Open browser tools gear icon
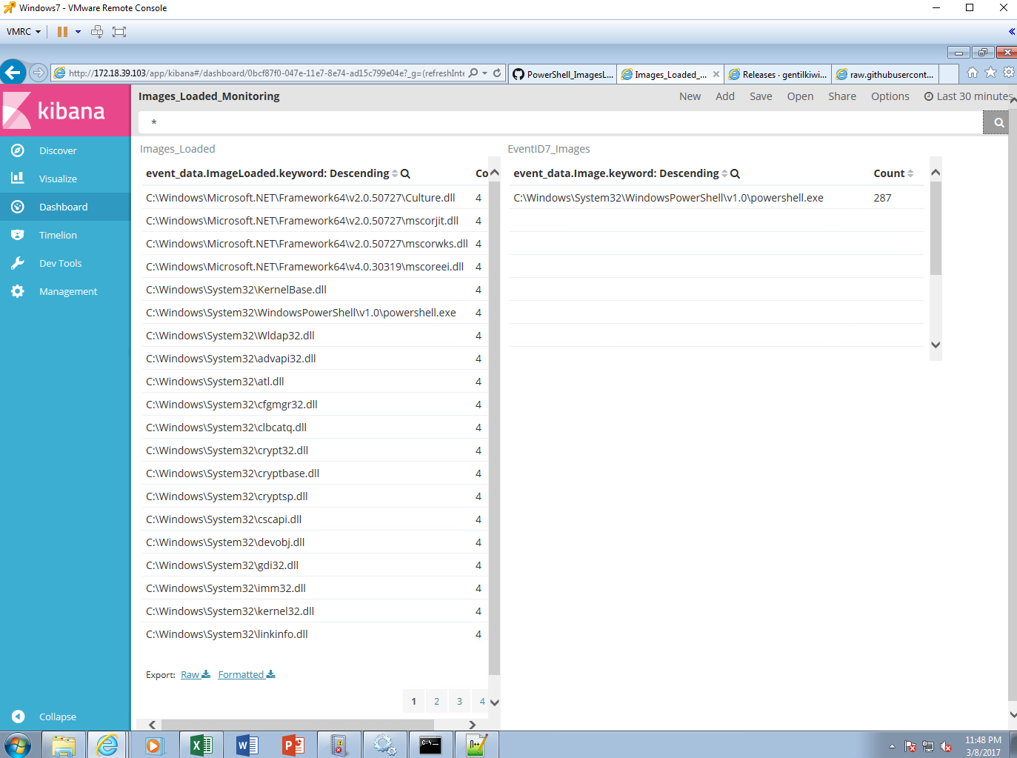1017x758 pixels. pos(1008,73)
